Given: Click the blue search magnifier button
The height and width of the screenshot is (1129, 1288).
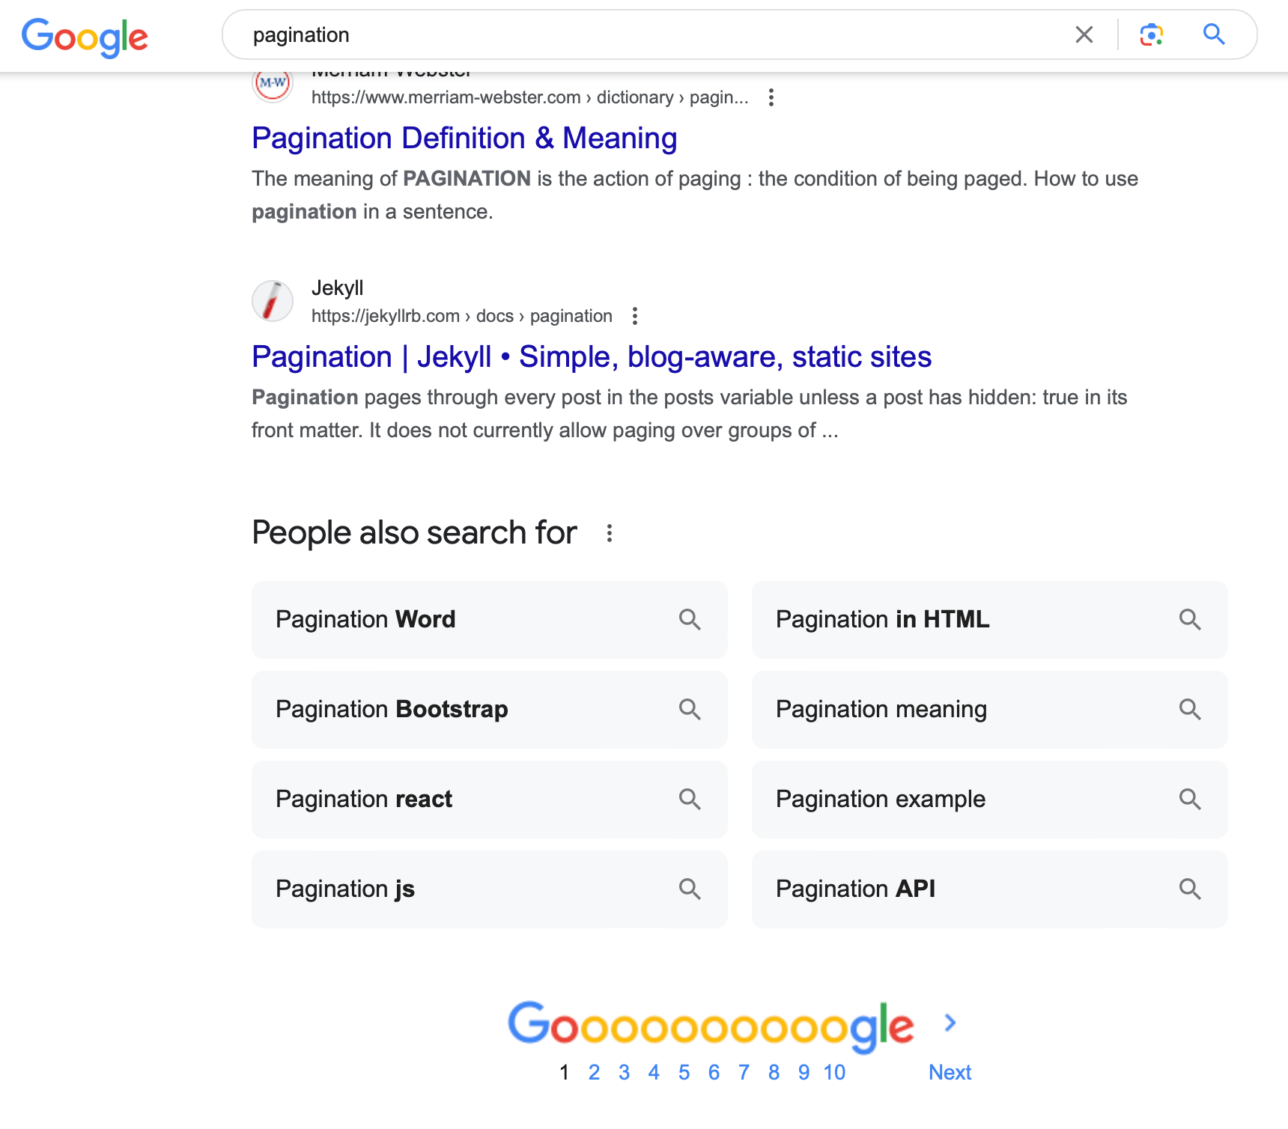Looking at the screenshot, I should coord(1214,34).
